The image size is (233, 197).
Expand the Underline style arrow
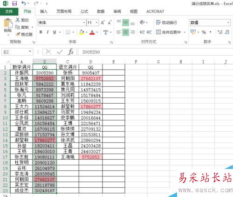click(x=60, y=32)
